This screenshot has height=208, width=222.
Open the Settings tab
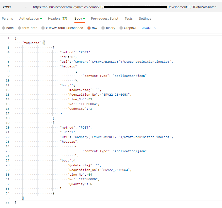pos(145,19)
